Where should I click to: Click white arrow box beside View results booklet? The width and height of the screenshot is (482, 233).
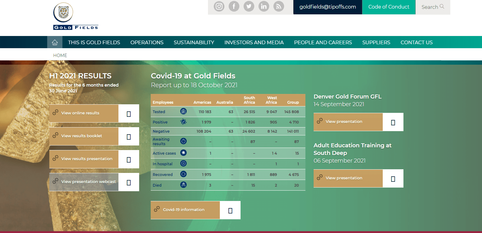129,136
